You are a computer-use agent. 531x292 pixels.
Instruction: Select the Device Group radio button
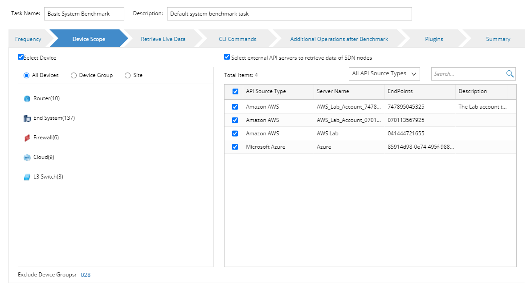point(74,76)
